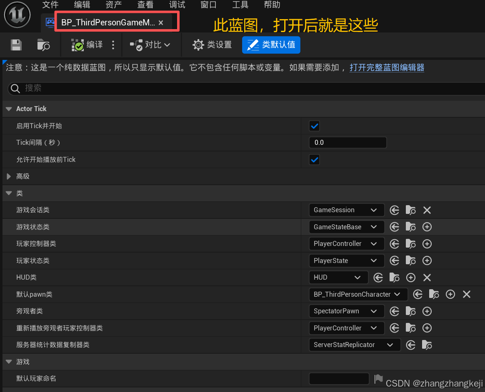Browse to PlayerState in Content Browser
Viewport: 485px width, 392px height.
coord(410,261)
